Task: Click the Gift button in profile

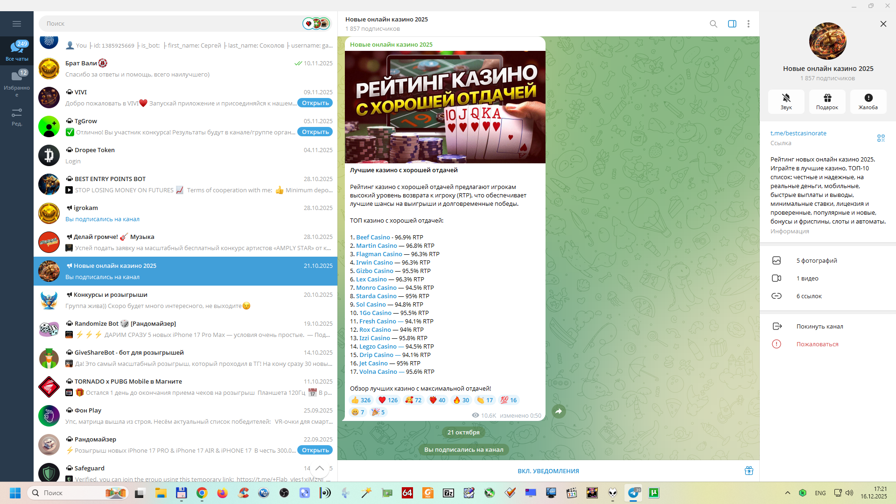Action: (827, 101)
